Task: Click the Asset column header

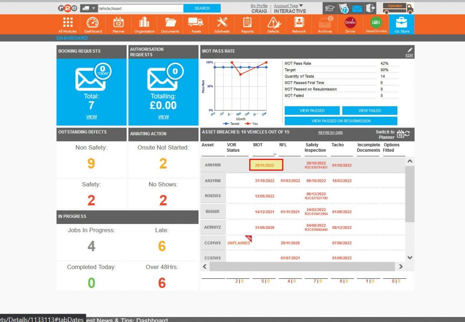Action: [208, 145]
